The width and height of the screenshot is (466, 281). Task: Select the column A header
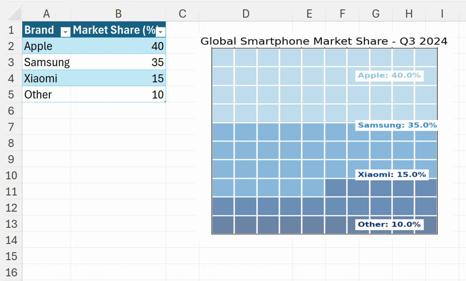pyautogui.click(x=46, y=14)
